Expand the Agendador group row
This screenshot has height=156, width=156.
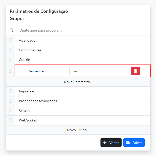click(28, 40)
